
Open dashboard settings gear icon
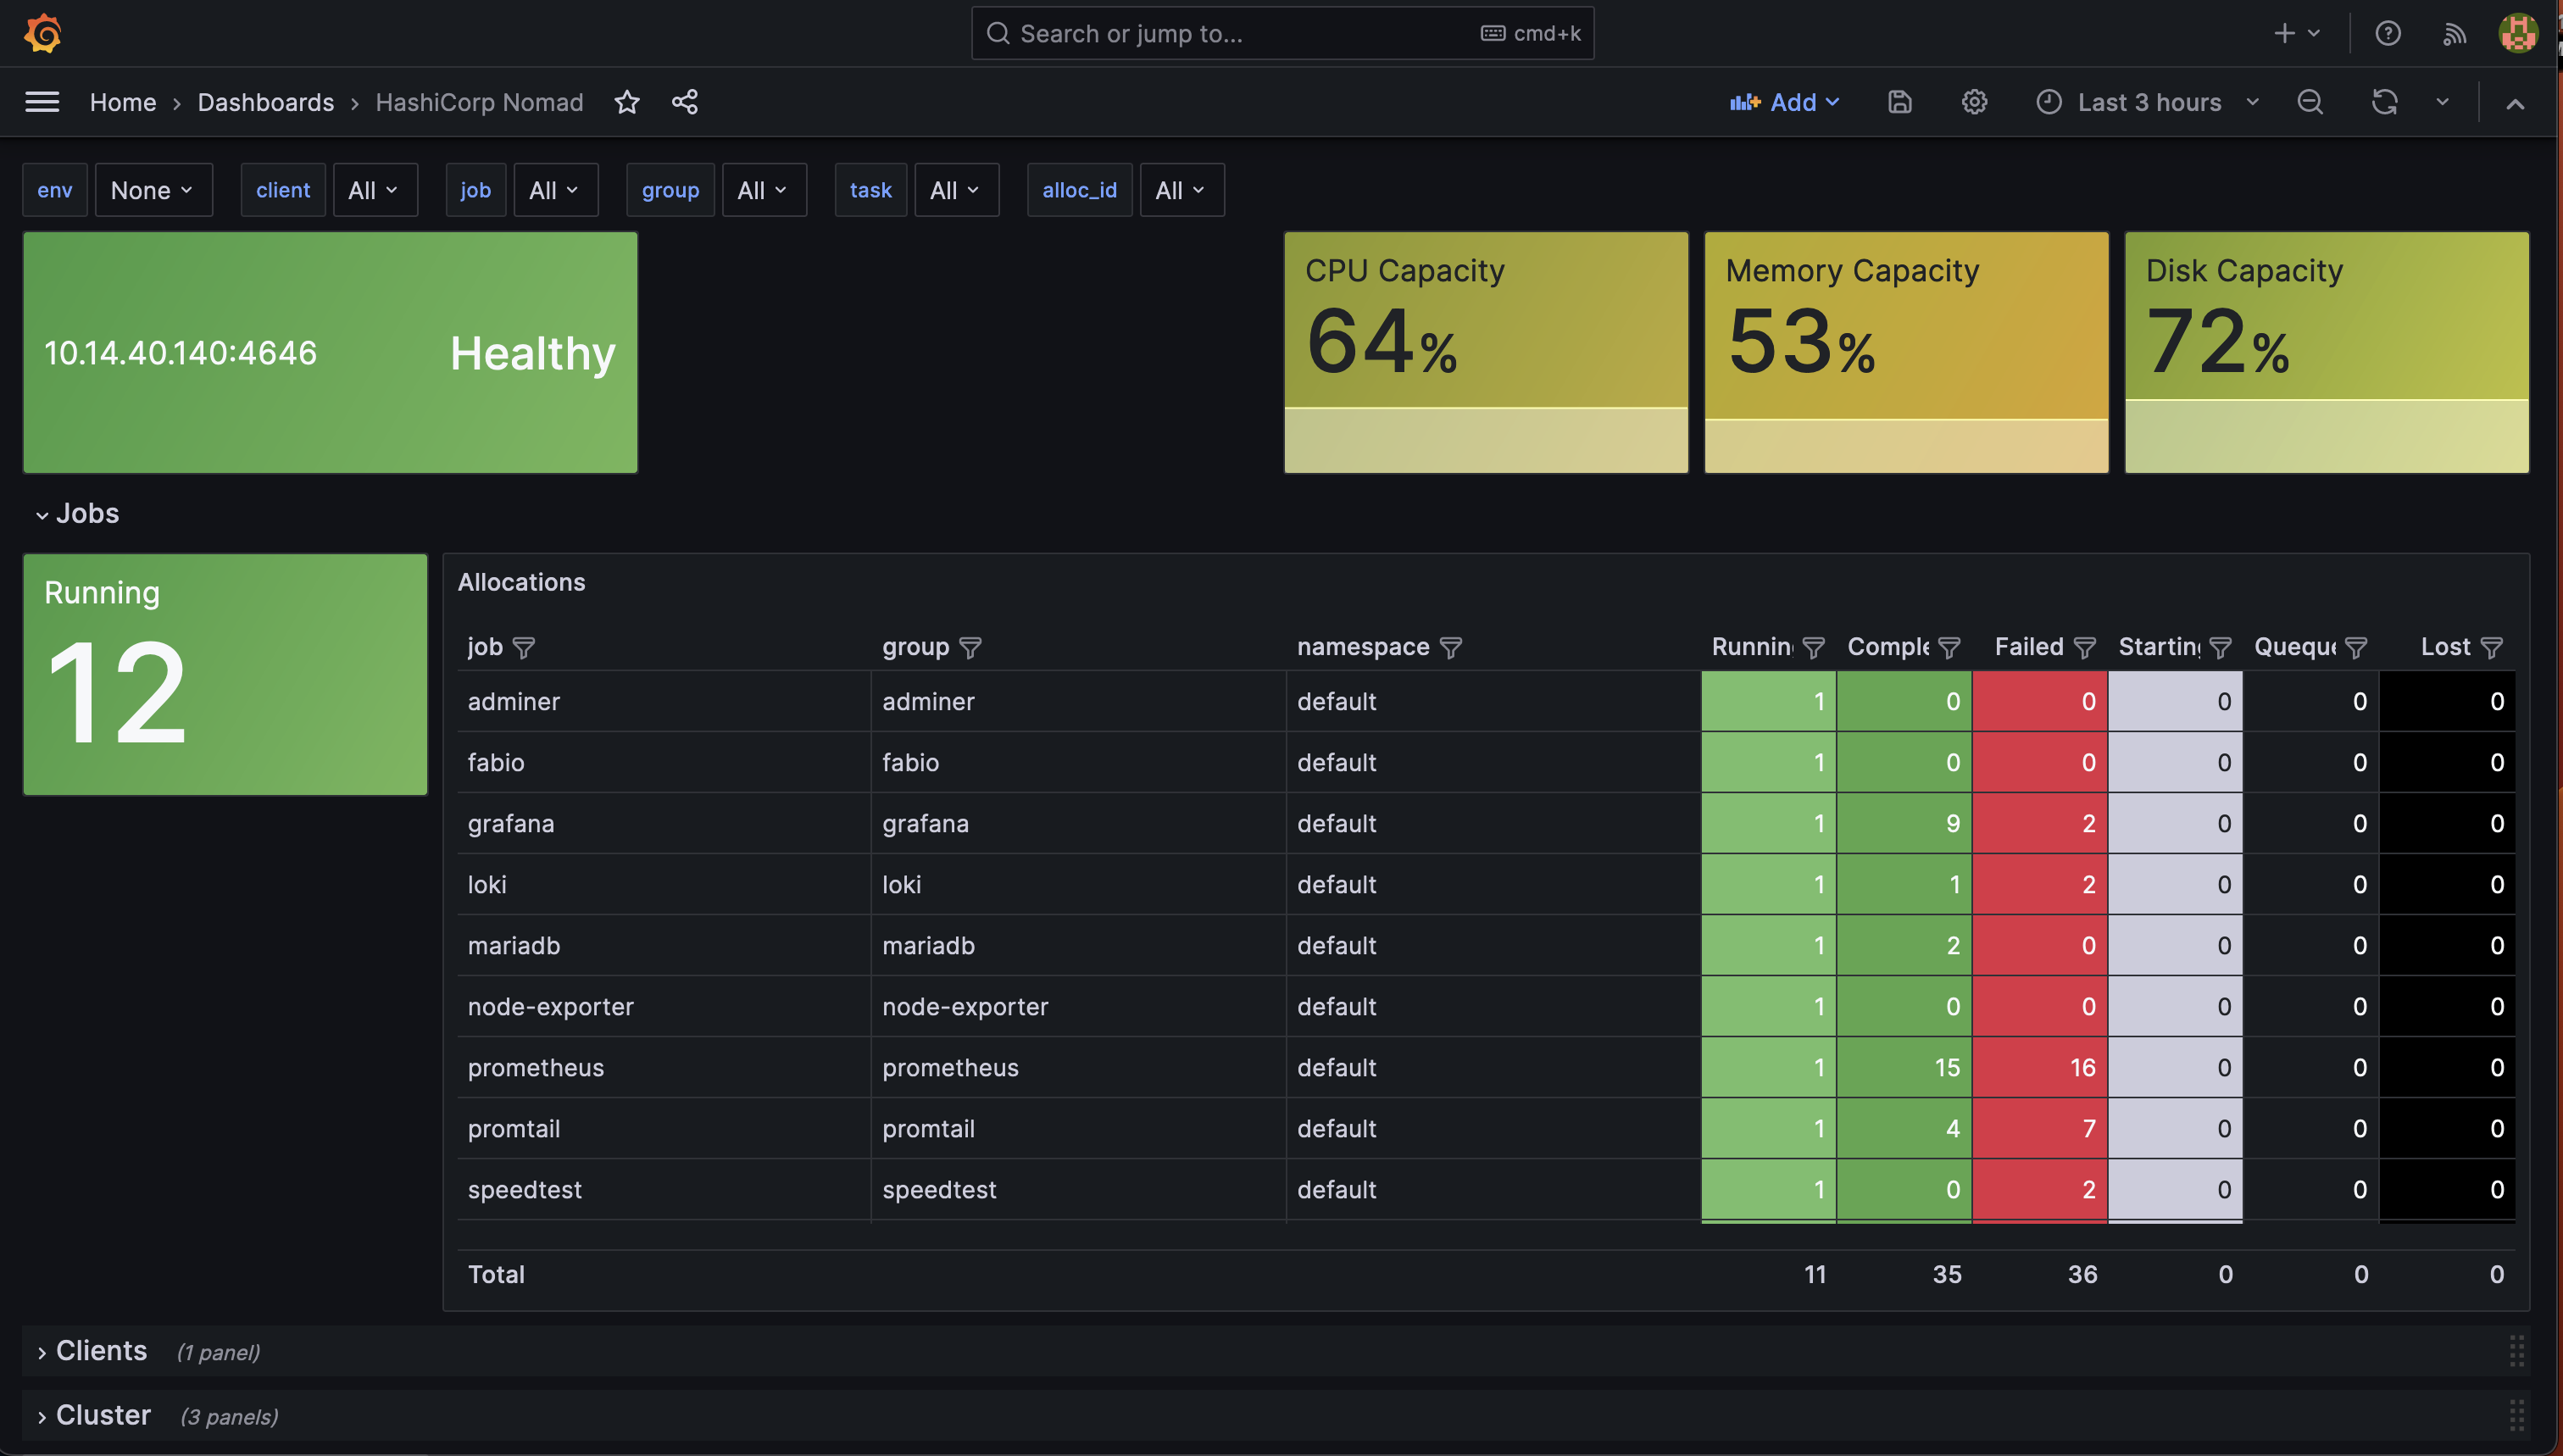click(x=1974, y=102)
